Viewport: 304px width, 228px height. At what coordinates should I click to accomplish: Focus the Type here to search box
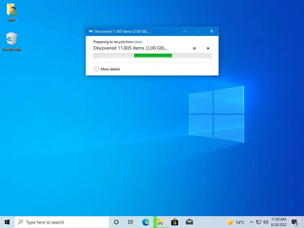pos(62,222)
